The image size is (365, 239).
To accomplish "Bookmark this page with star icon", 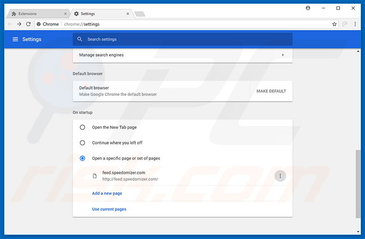I will [334, 24].
